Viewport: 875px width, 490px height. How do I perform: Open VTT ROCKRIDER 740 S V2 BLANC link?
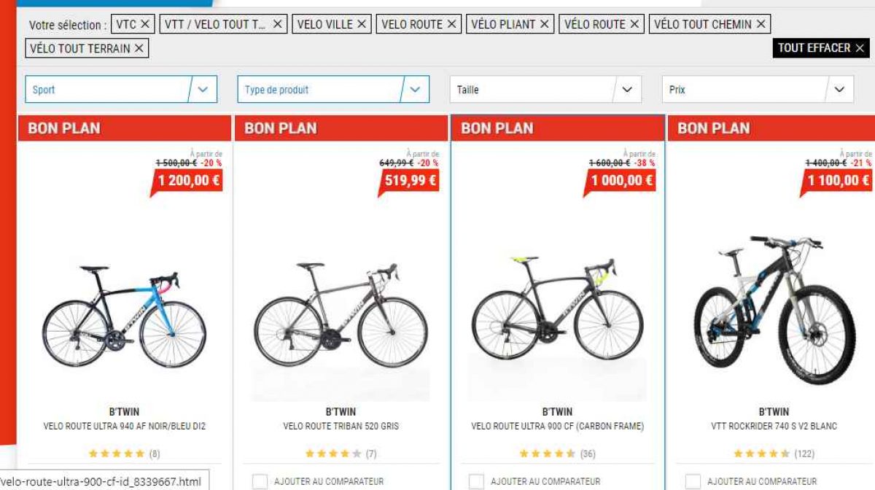click(774, 426)
